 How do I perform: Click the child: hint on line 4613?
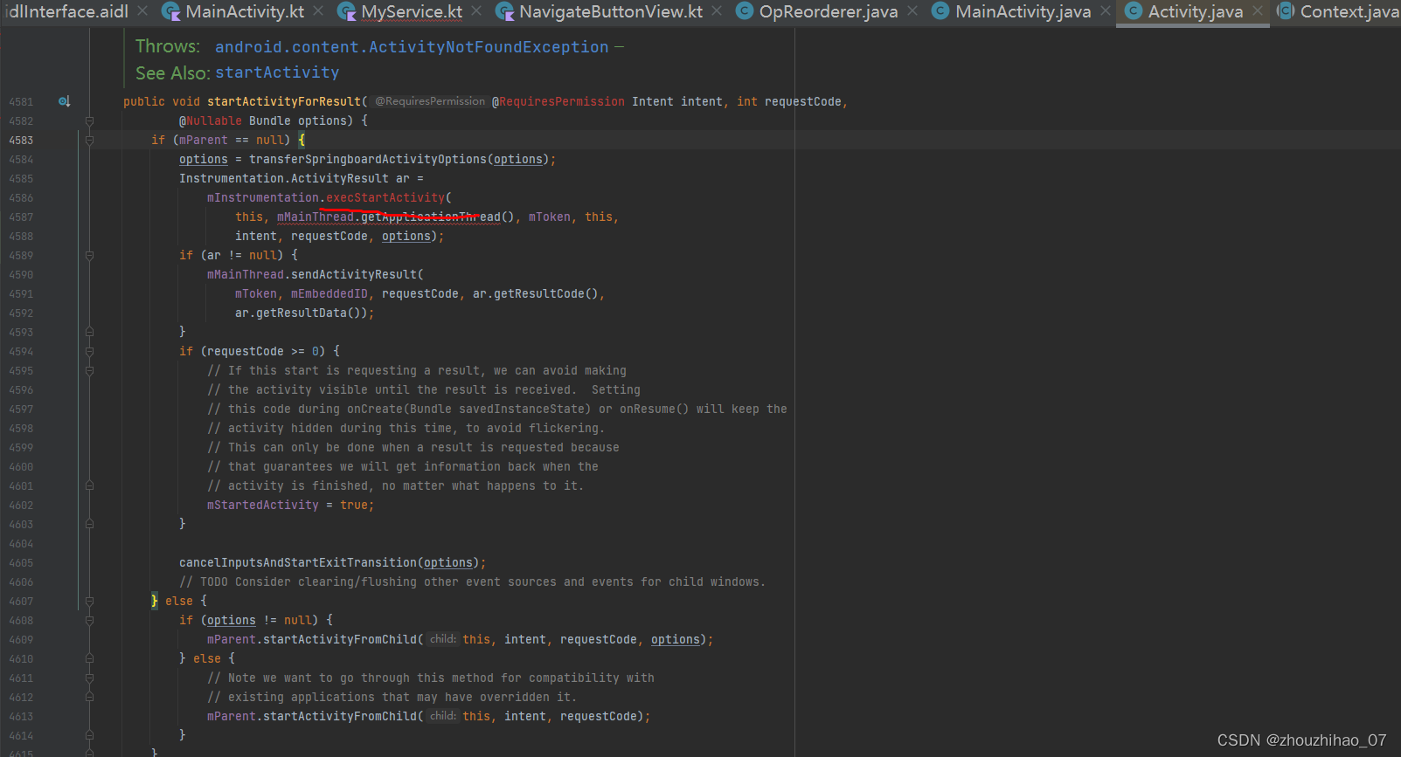tap(443, 716)
